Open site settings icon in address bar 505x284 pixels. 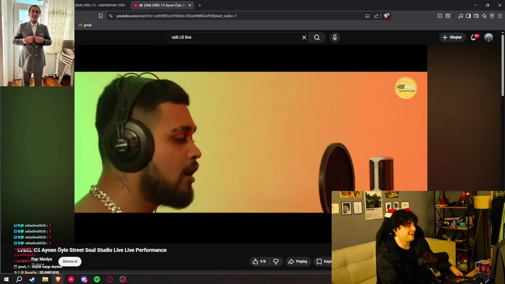pos(111,16)
